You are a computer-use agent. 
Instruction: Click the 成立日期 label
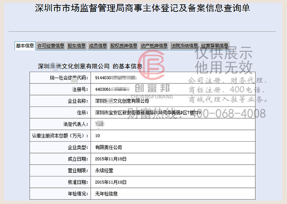click(78, 159)
